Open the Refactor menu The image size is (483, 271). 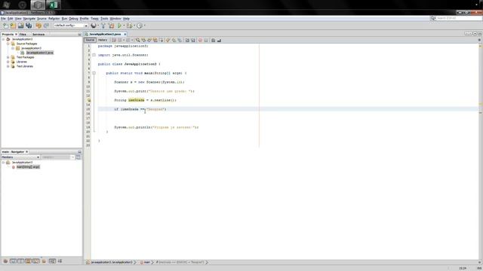coord(54,19)
